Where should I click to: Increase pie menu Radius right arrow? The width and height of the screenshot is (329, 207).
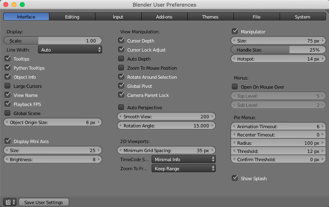coord(323,143)
